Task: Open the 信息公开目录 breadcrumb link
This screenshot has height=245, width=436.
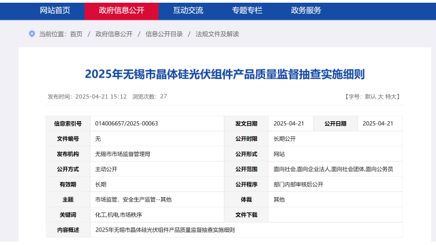Action: [x=164, y=34]
